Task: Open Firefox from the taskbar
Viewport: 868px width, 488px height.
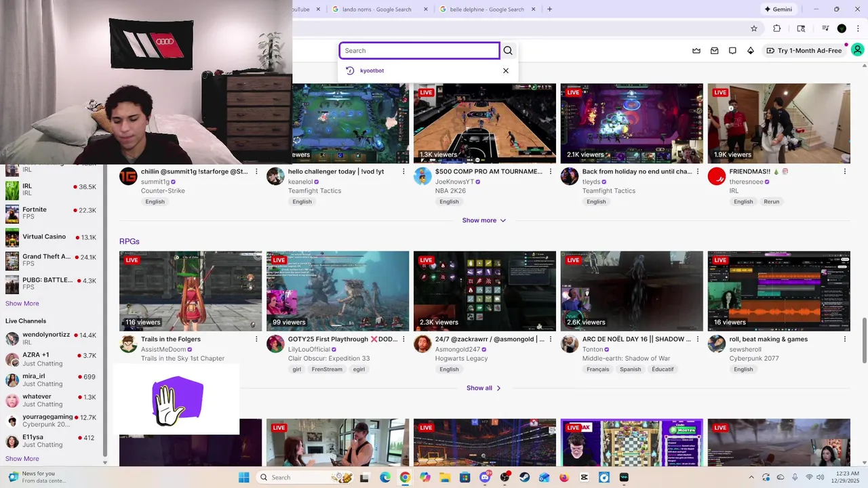Action: 564,477
